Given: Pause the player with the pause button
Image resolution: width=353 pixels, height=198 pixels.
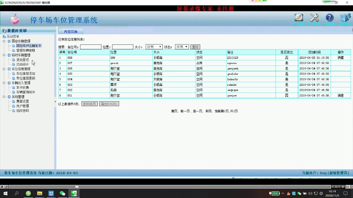Looking at the screenshot, I should 2,187.
